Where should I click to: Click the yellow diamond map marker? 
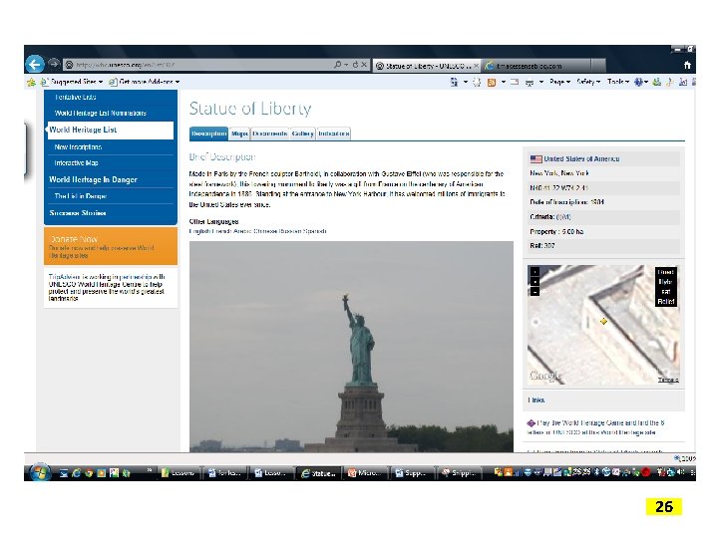[x=603, y=321]
